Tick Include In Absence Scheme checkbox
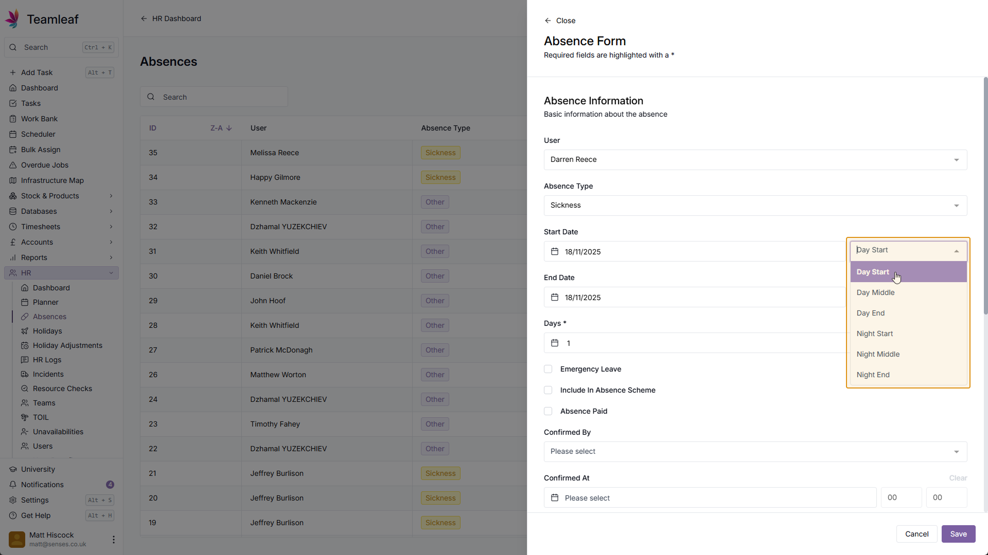Image resolution: width=988 pixels, height=555 pixels. pyautogui.click(x=548, y=390)
